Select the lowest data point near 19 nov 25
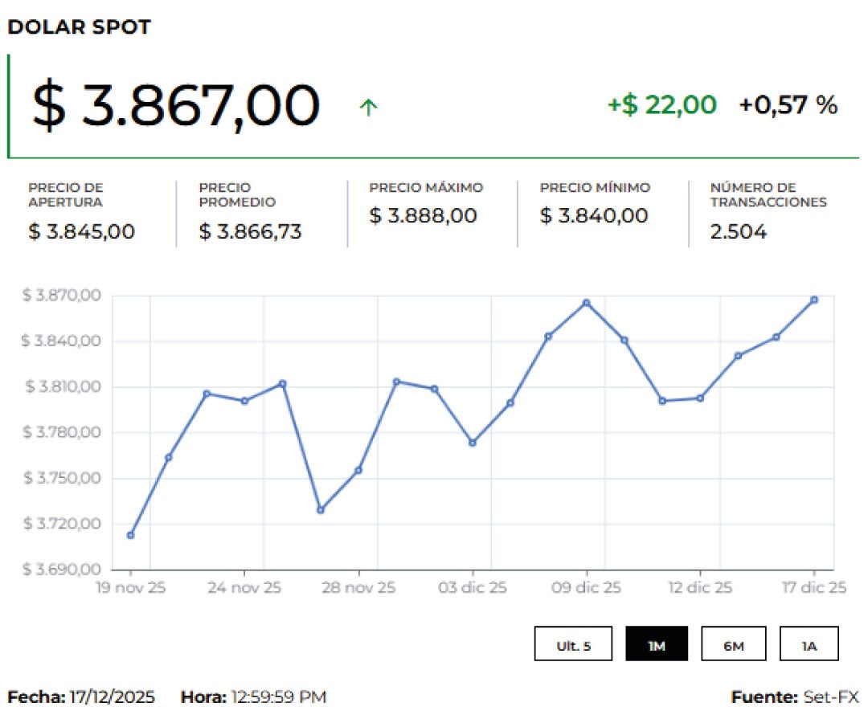The height and width of the screenshot is (723, 868). [129, 535]
